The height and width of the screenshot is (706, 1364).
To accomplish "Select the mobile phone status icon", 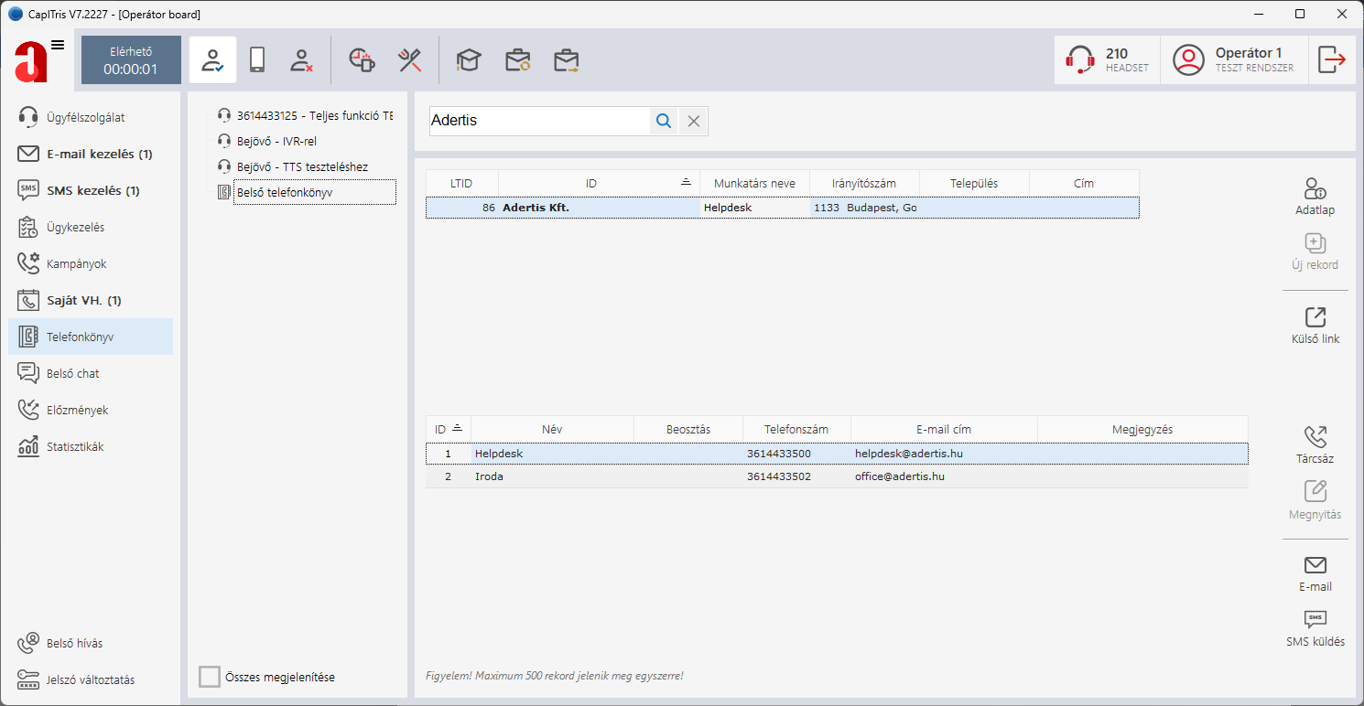I will pos(257,60).
